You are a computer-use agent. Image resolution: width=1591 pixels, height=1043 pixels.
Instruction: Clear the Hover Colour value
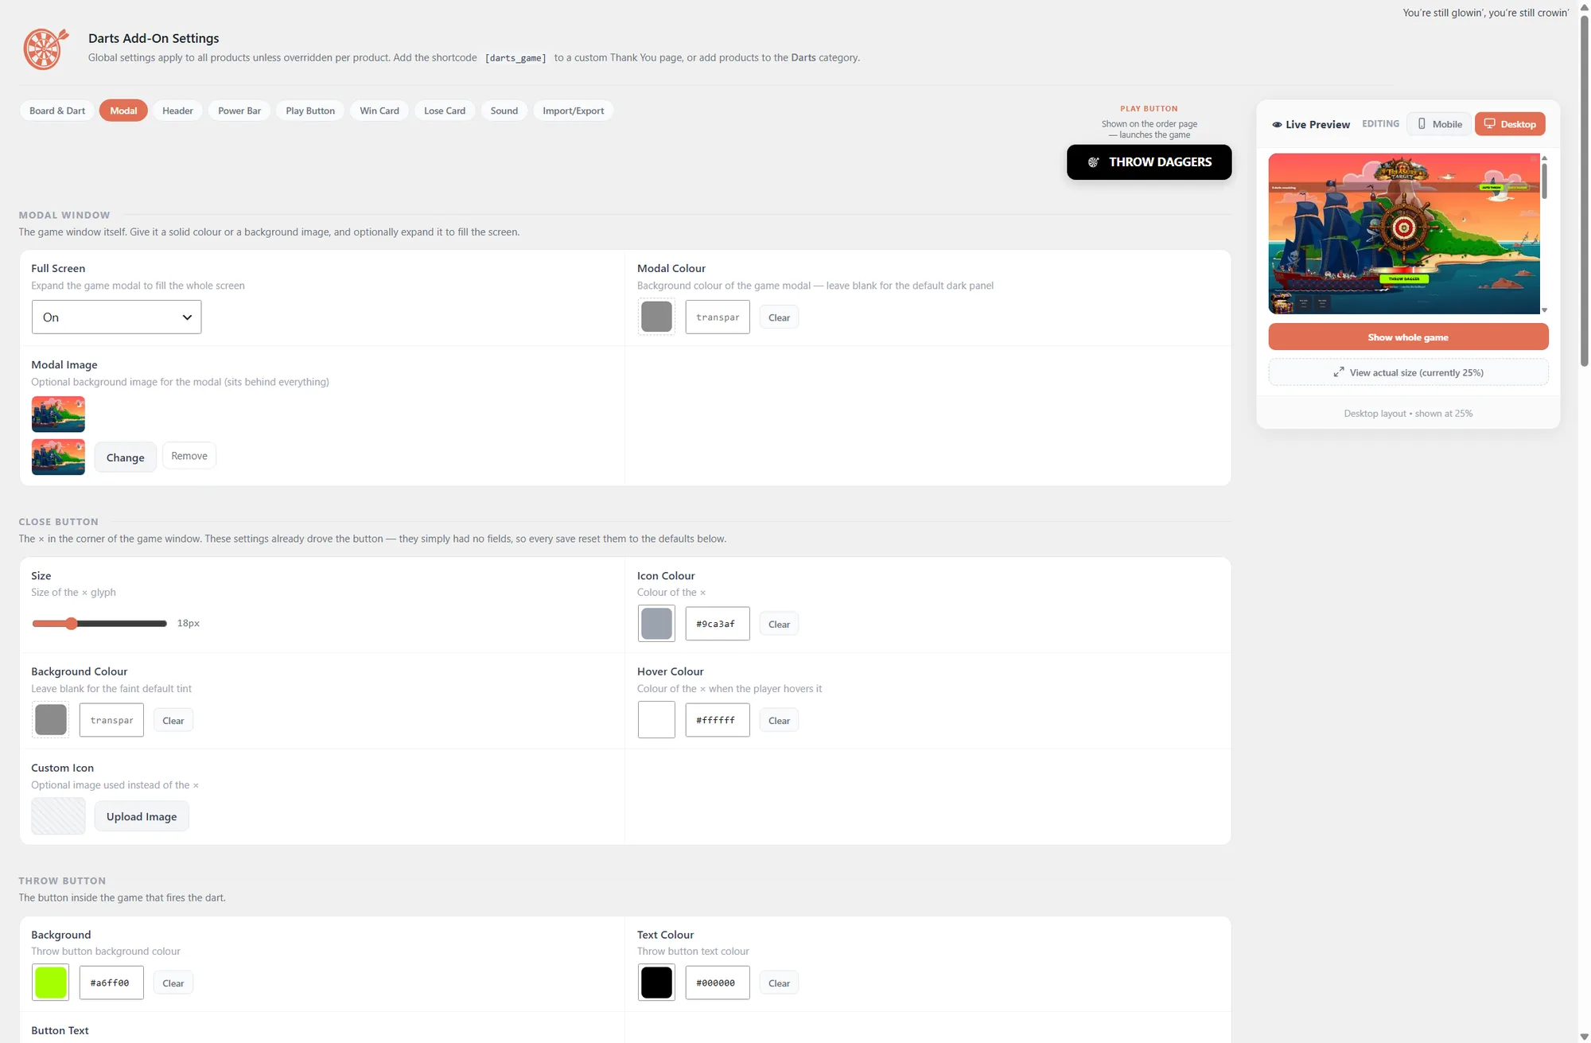[779, 721]
